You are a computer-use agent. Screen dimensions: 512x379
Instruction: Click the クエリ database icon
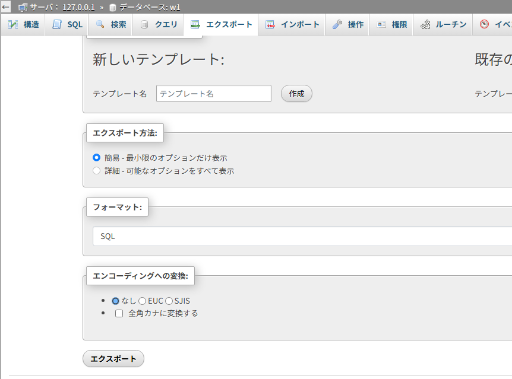(x=144, y=25)
